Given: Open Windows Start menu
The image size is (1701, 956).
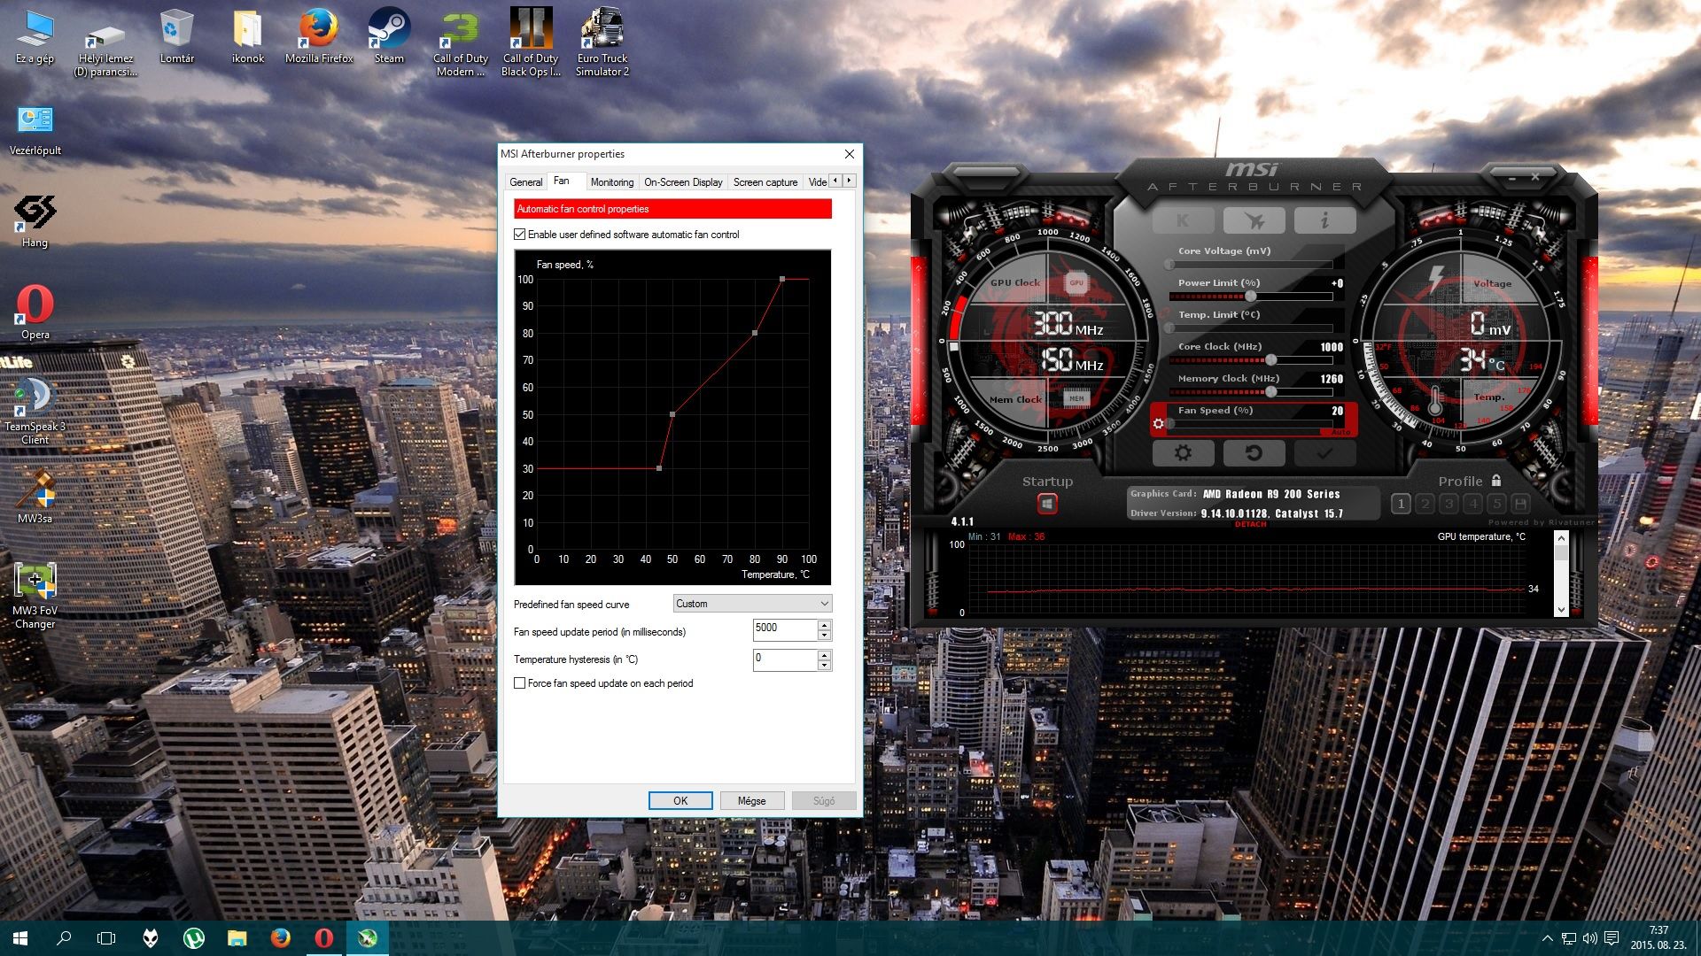Looking at the screenshot, I should [x=20, y=938].
